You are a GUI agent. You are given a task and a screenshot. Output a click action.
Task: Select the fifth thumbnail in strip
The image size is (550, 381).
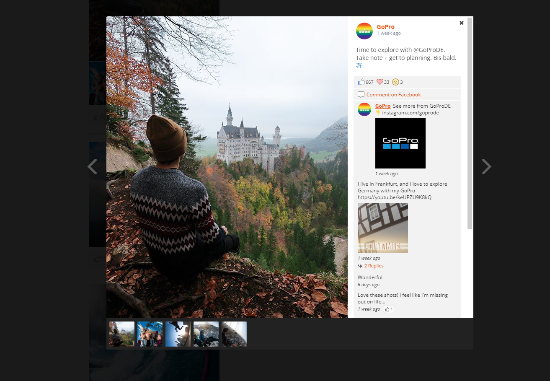234,334
